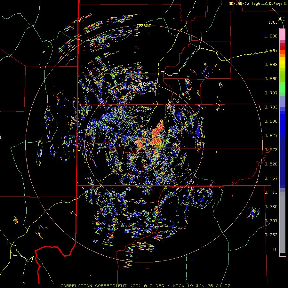Click the 1.000 legend value
This screenshot has width=288, height=288.
pos(271,36)
